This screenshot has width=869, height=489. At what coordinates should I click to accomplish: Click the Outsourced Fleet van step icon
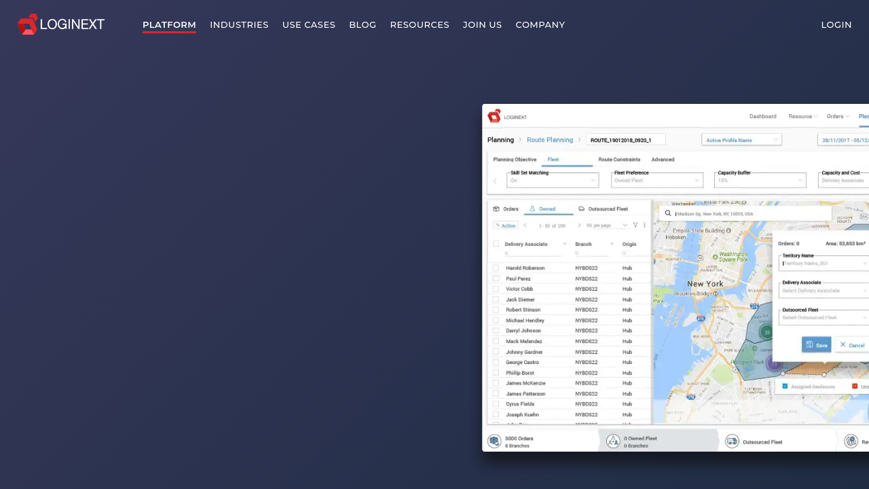(x=733, y=441)
